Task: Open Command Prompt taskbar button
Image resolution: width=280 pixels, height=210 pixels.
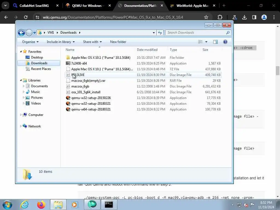Action: click(x=109, y=205)
